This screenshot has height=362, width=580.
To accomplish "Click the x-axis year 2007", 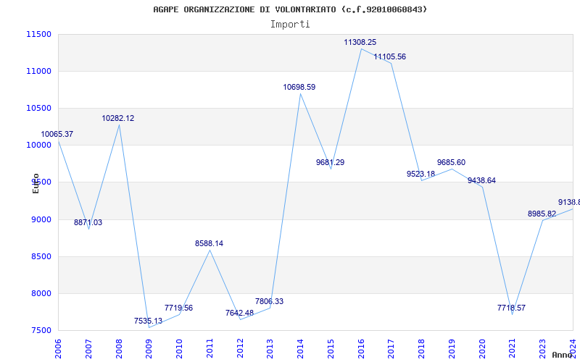I will 88,349.
